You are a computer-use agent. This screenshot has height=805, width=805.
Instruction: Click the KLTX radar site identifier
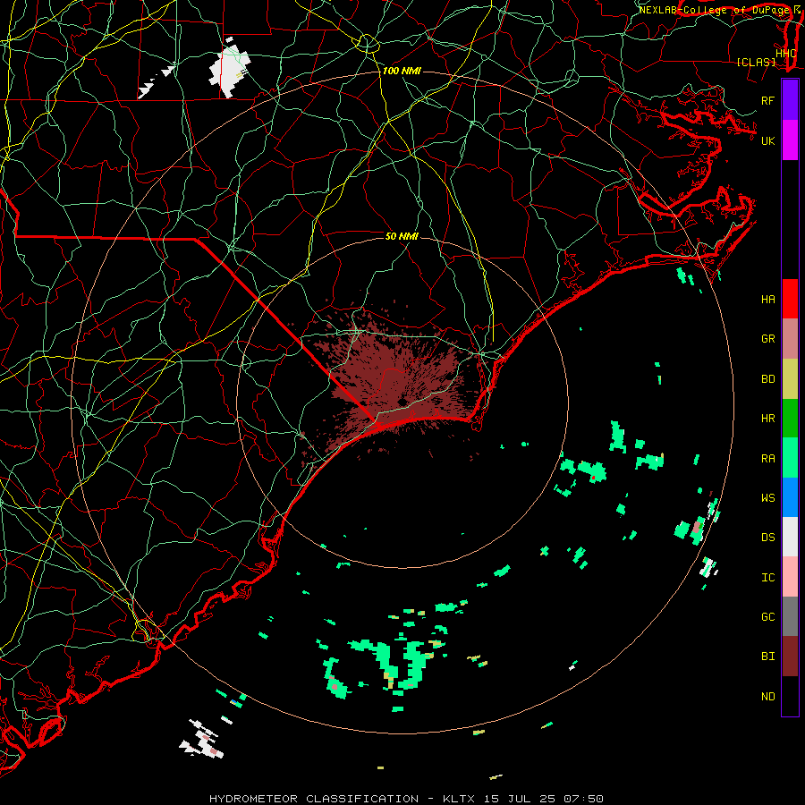(459, 799)
